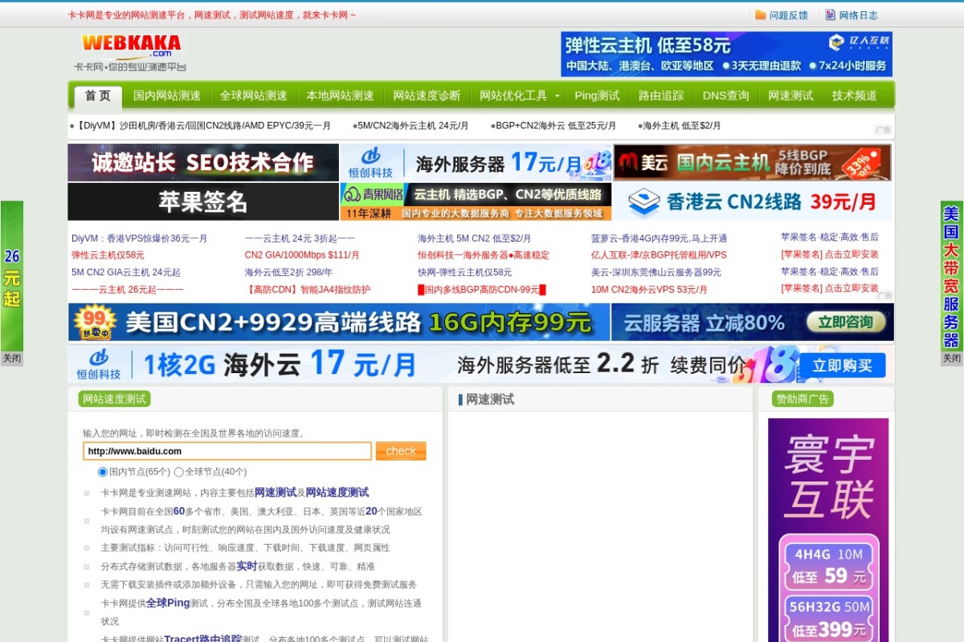
Task: Open the 本地网站测速 menu item
Action: point(341,95)
